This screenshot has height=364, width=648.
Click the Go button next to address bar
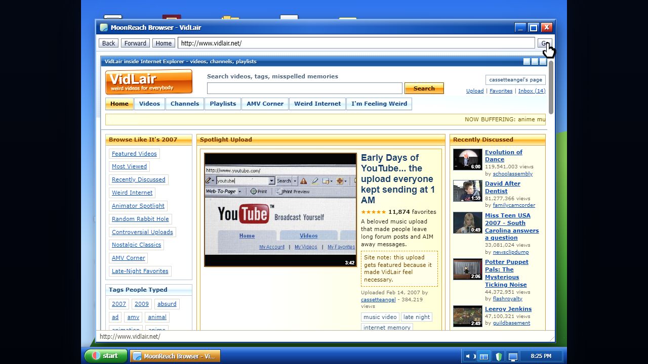click(545, 43)
